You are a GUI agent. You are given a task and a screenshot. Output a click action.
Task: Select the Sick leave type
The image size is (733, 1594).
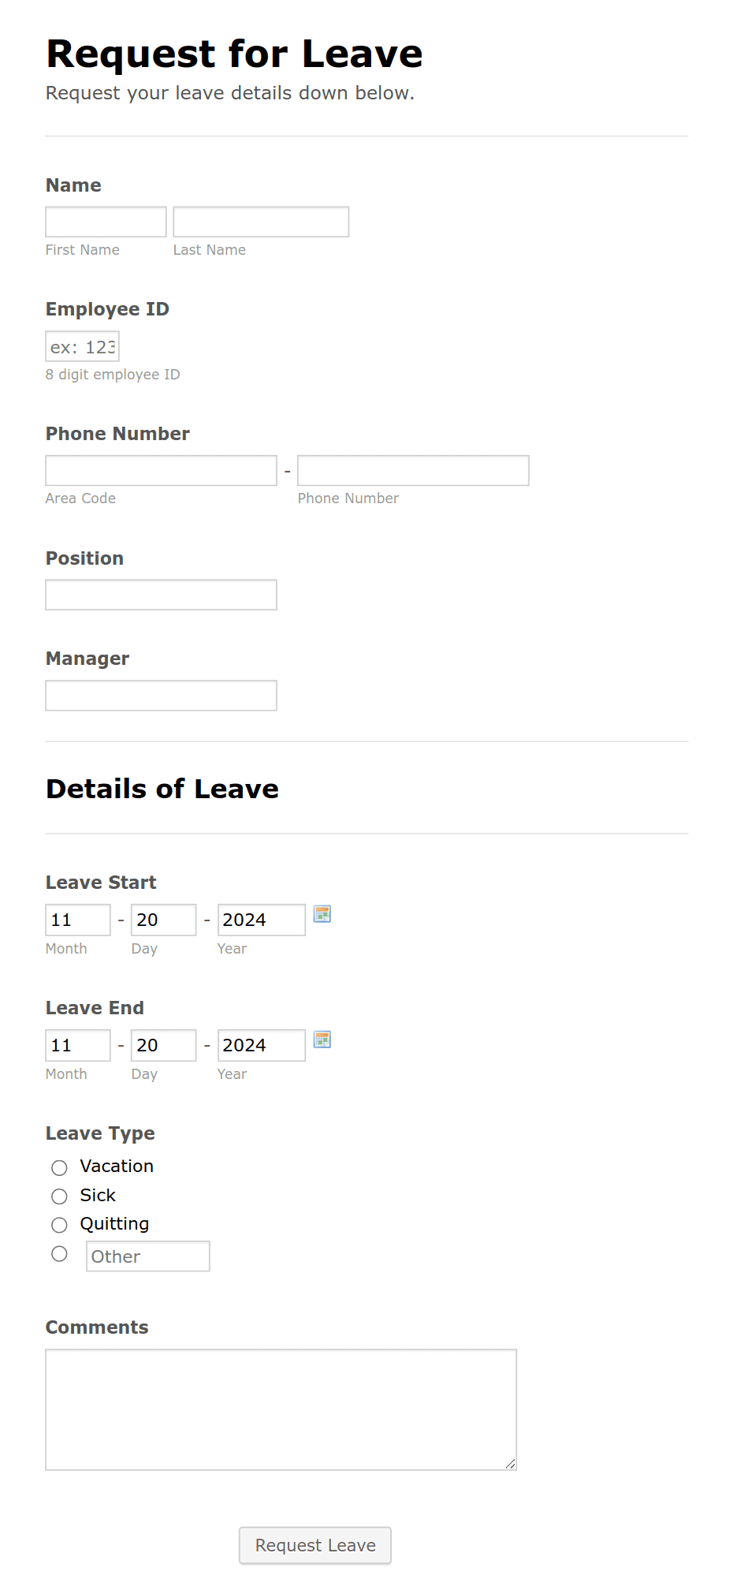point(59,1196)
